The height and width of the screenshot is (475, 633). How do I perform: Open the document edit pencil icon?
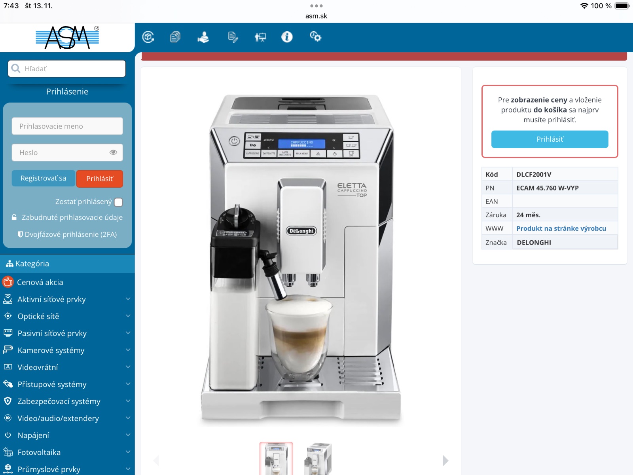[233, 37]
